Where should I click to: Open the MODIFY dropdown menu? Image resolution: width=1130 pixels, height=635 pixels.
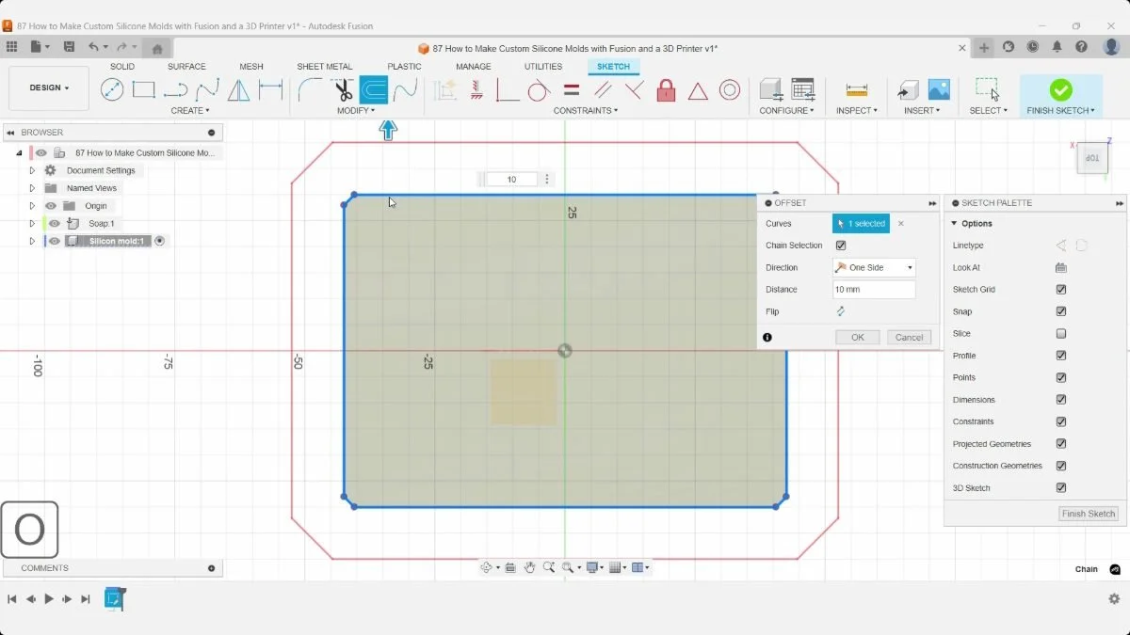coord(356,110)
